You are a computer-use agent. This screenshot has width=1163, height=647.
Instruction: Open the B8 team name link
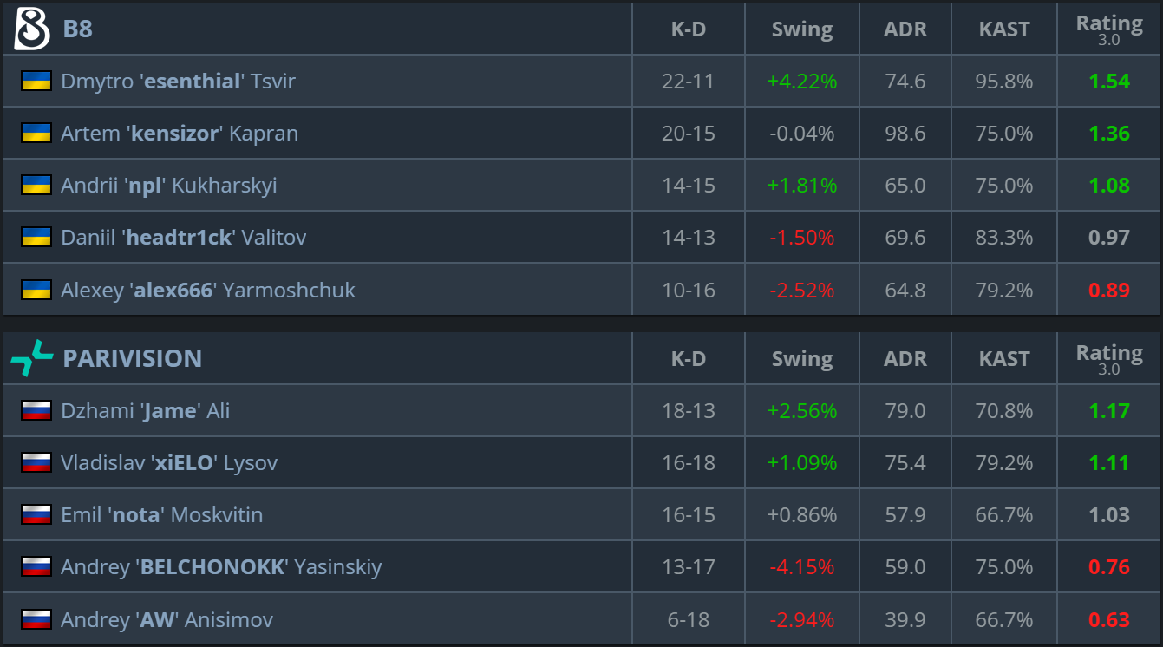(77, 29)
